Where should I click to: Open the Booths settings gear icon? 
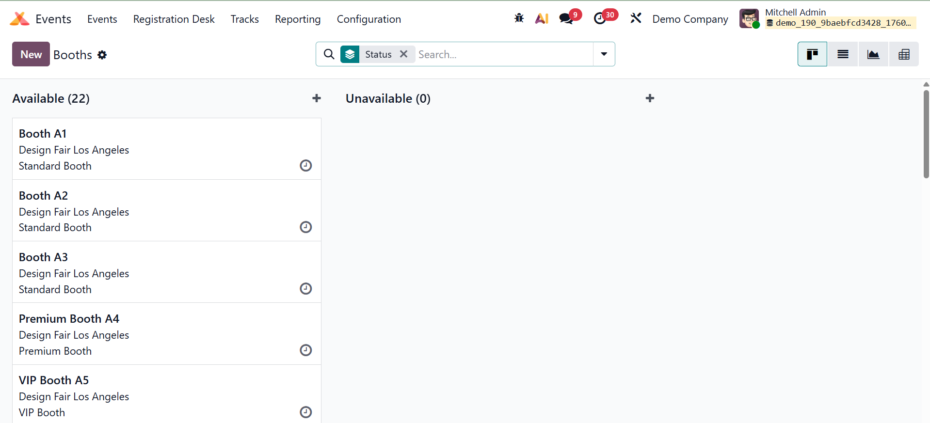coord(102,55)
